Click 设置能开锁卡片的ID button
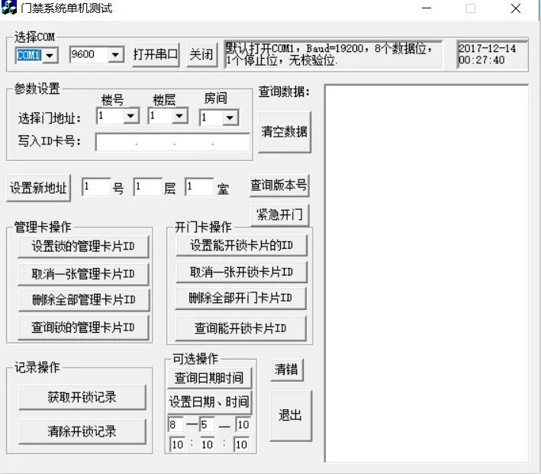 click(x=242, y=246)
